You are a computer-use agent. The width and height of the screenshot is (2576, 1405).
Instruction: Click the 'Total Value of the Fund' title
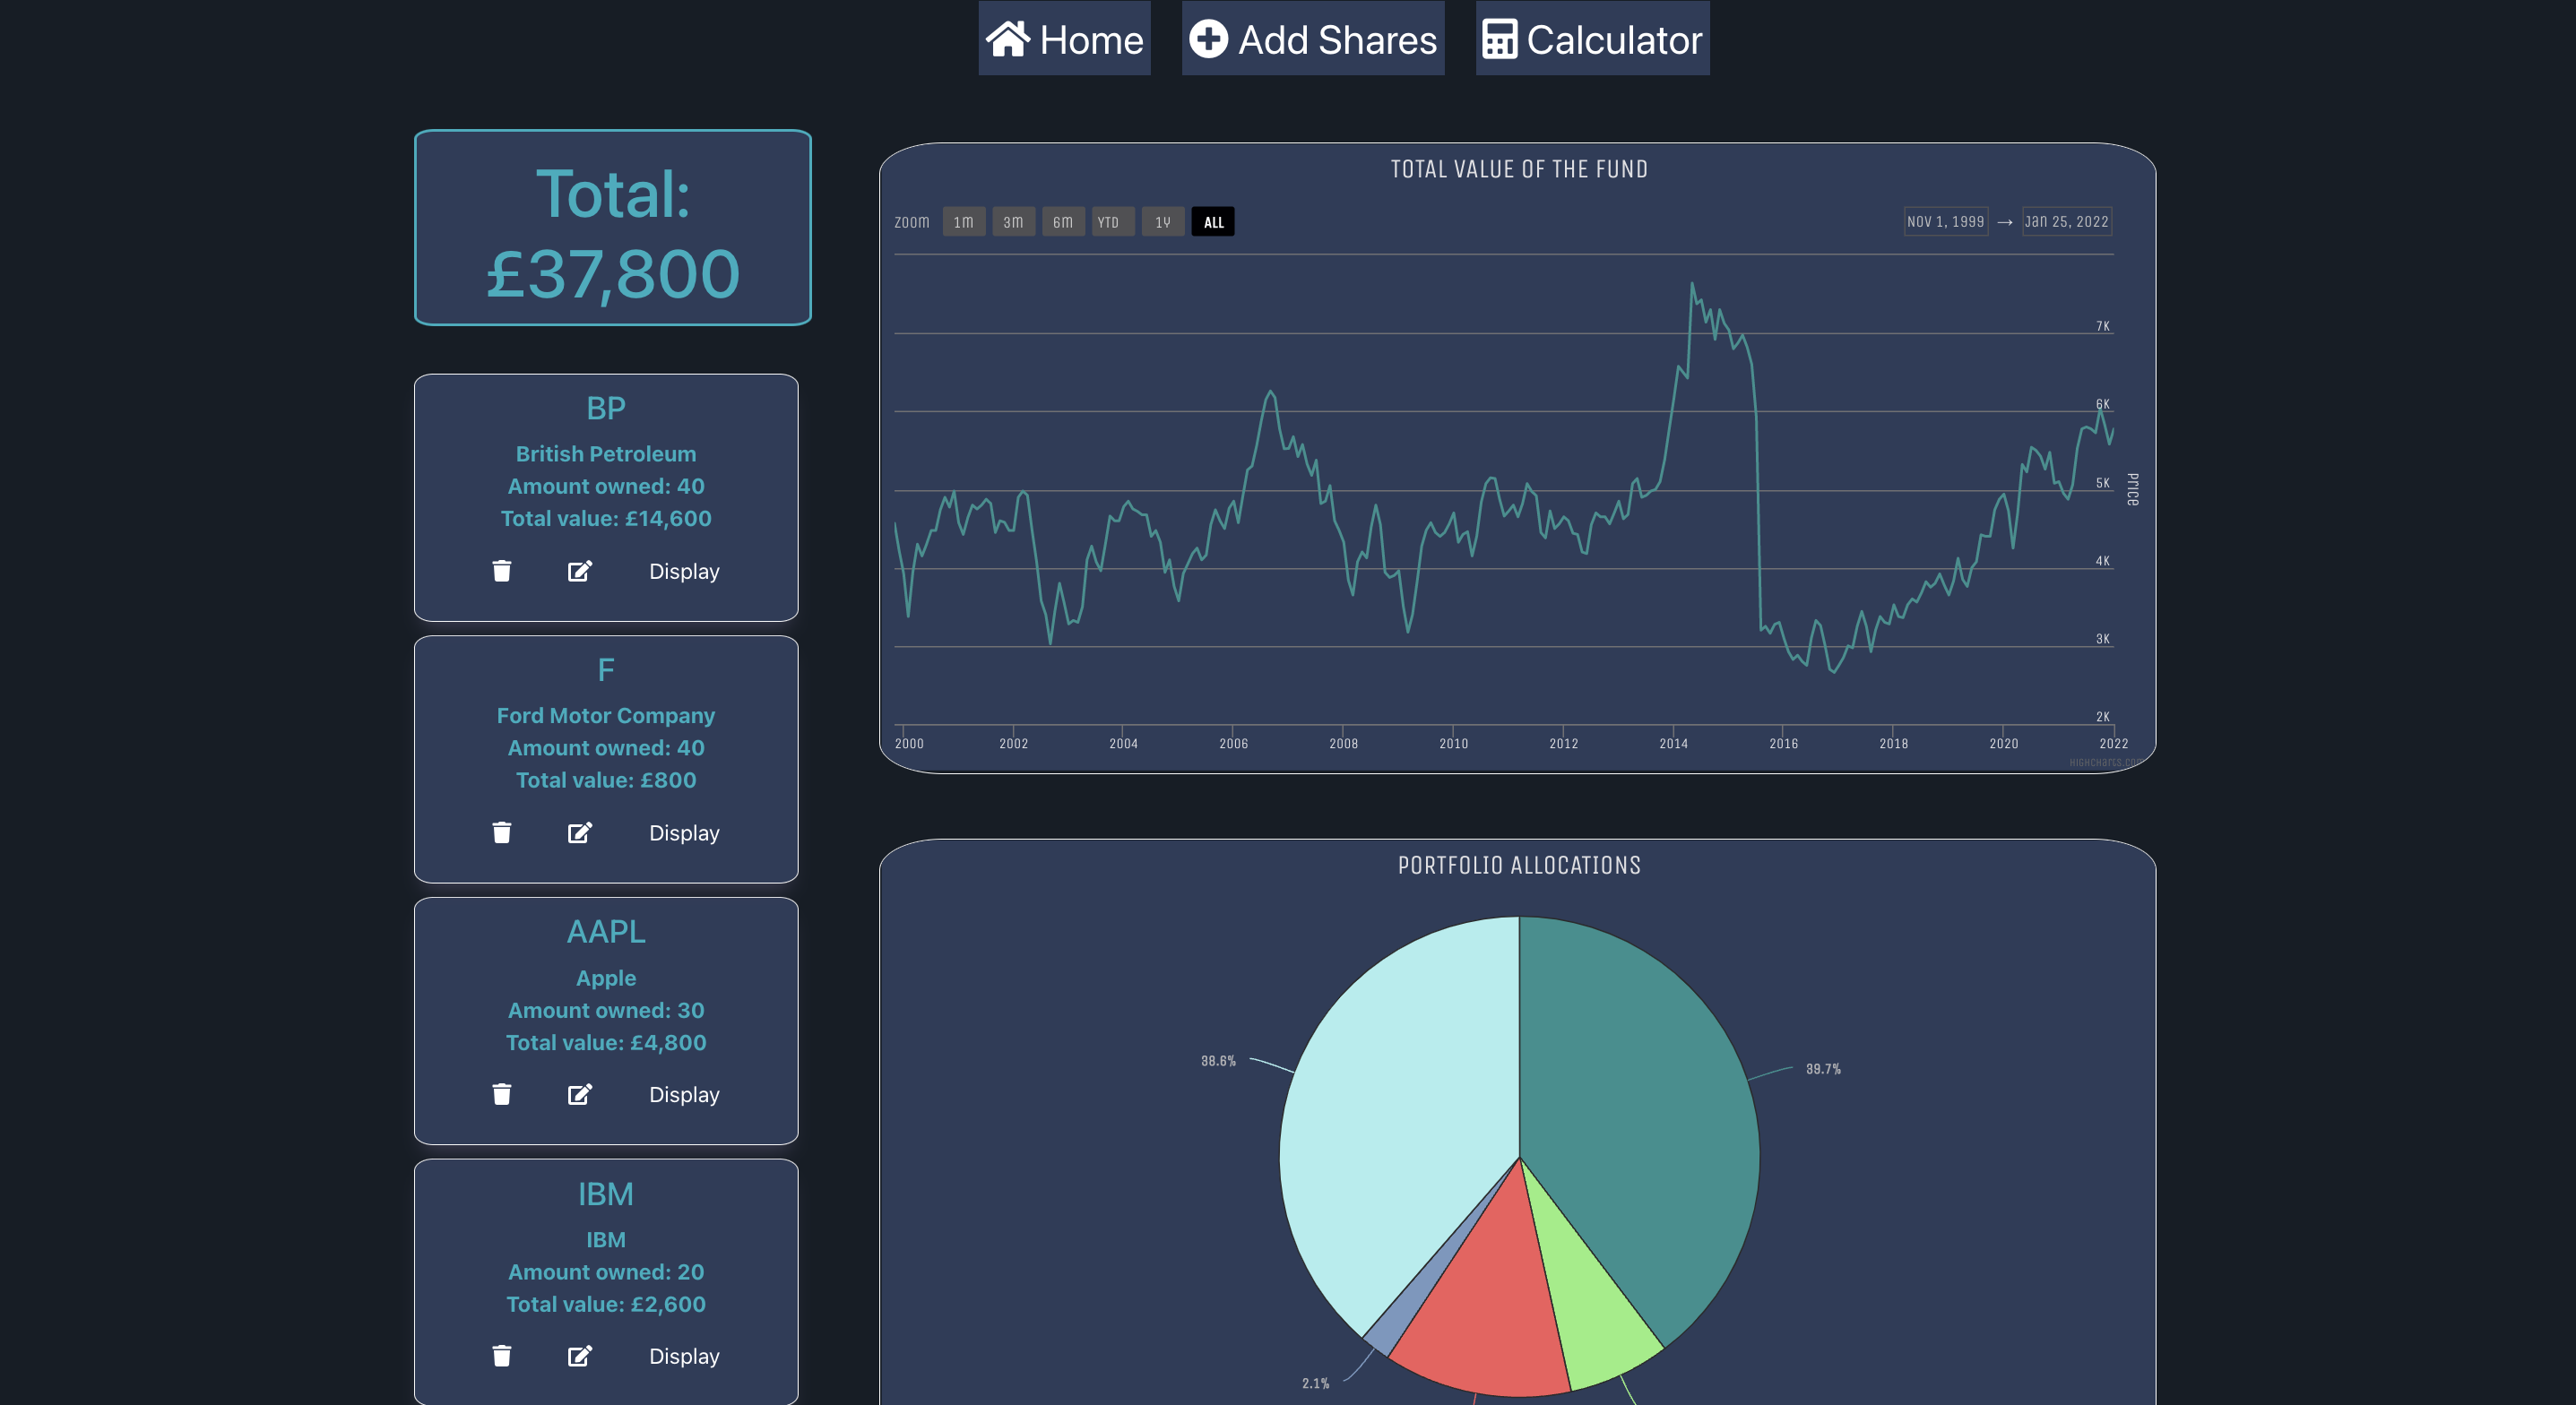tap(1519, 169)
